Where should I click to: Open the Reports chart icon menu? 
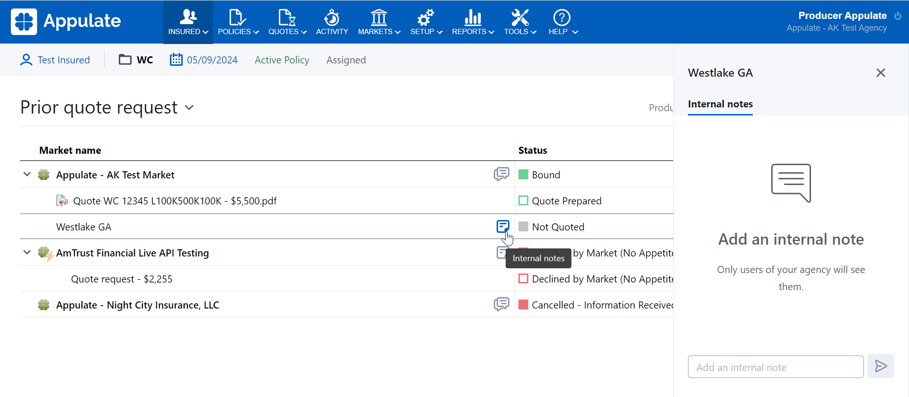coord(472,18)
